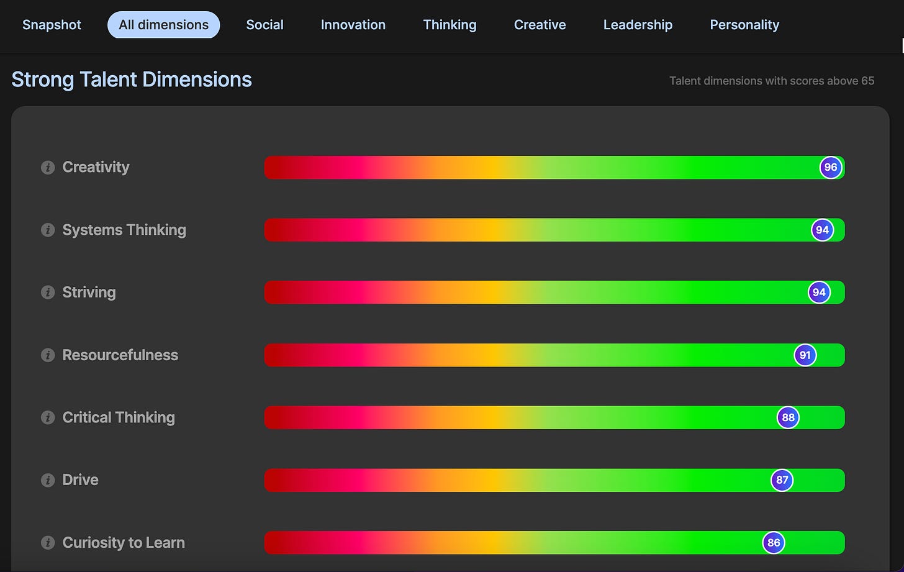Click the Creativity dimension label
Viewport: 904px width, 572px height.
pyautogui.click(x=96, y=168)
